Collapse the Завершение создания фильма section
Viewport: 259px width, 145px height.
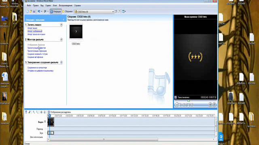(61, 62)
